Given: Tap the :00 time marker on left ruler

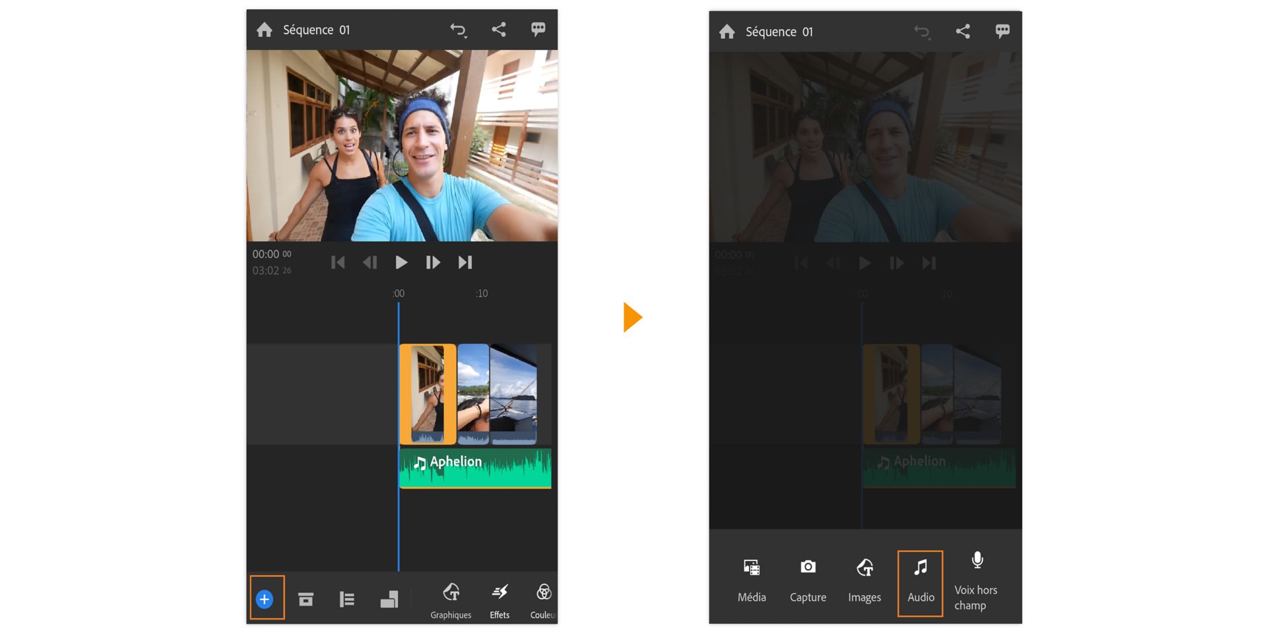Looking at the screenshot, I should [x=398, y=293].
